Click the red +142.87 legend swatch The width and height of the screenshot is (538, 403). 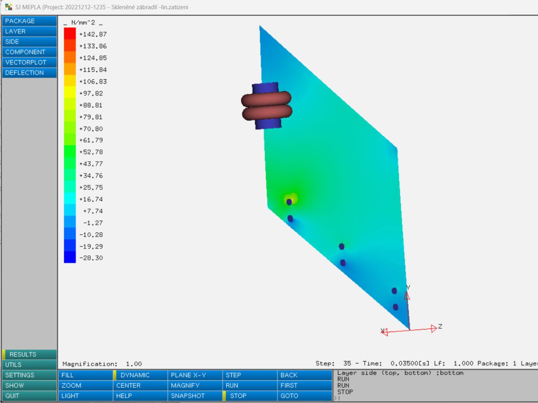[70, 34]
